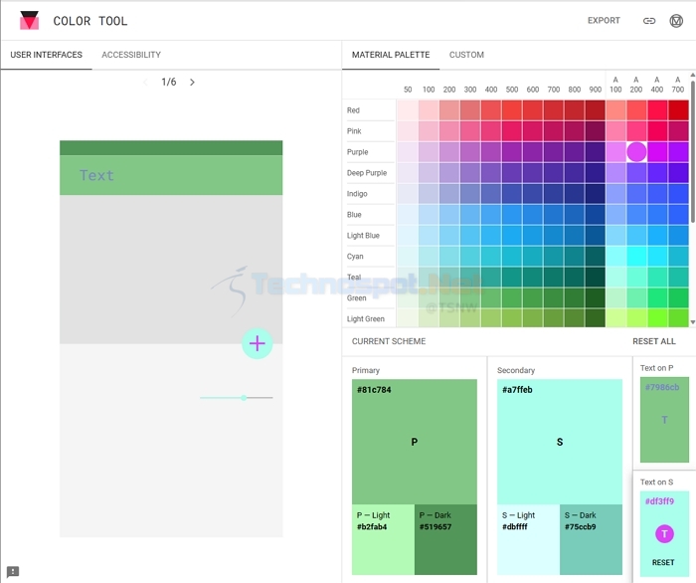696x583 pixels.
Task: Pick Light Blue A100 swatch
Action: click(616, 236)
